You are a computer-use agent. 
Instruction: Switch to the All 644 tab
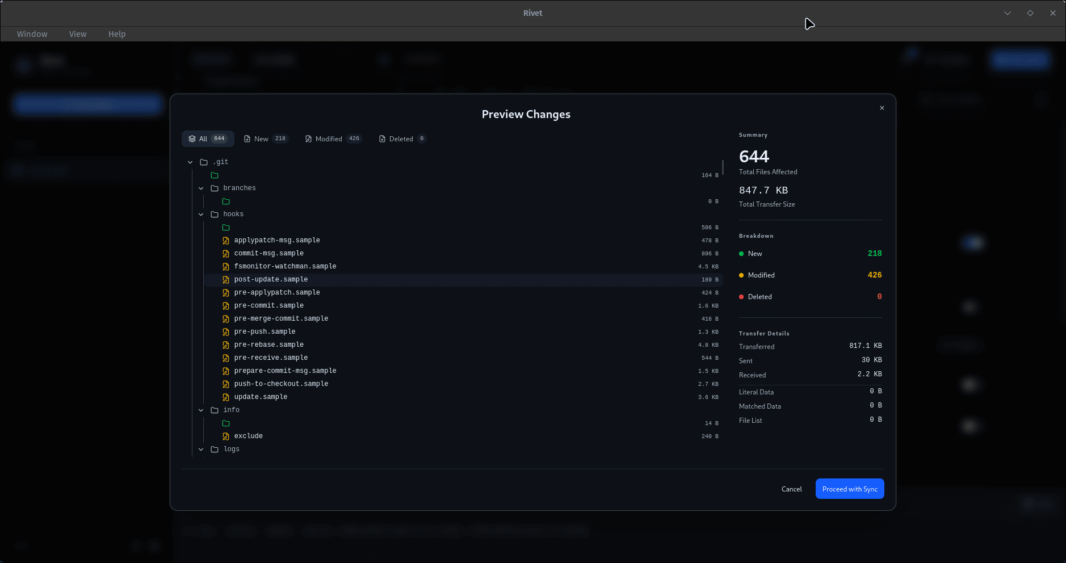[208, 139]
